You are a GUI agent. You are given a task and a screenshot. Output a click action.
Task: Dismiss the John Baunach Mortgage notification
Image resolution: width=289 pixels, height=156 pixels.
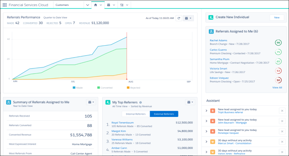pyautogui.click(x=282, y=121)
